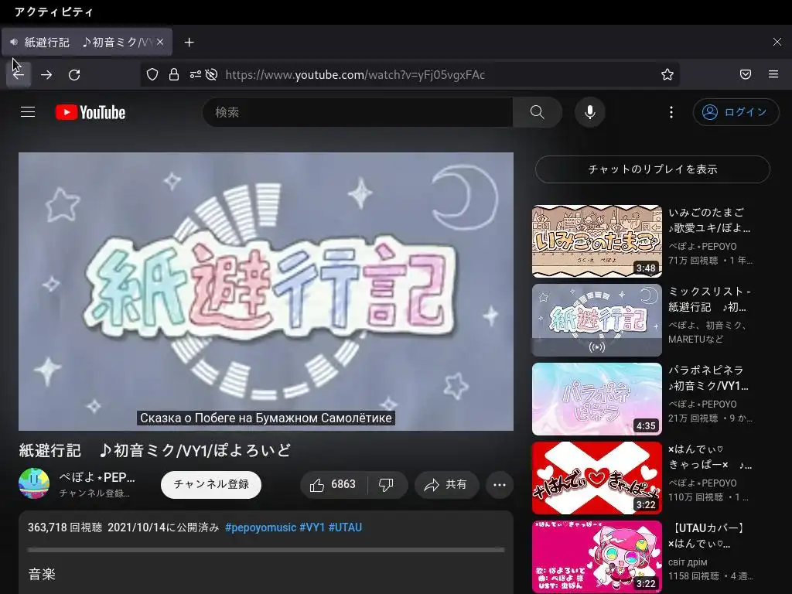
Task: Open the YouTube guide hamburger menu
Action: [28, 112]
